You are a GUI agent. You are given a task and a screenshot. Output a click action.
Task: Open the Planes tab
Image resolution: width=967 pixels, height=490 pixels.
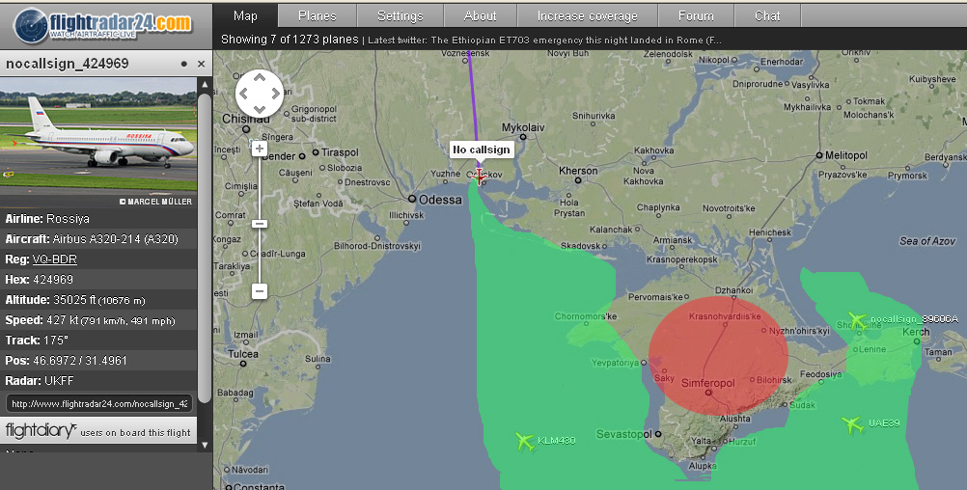(318, 15)
